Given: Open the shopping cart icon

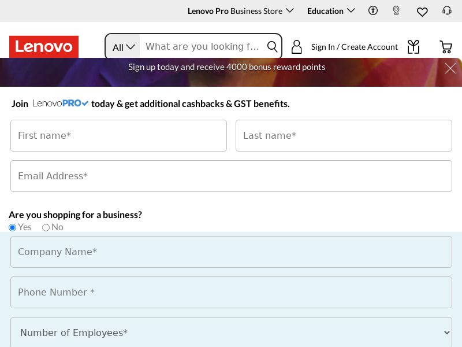Looking at the screenshot, I should [445, 47].
